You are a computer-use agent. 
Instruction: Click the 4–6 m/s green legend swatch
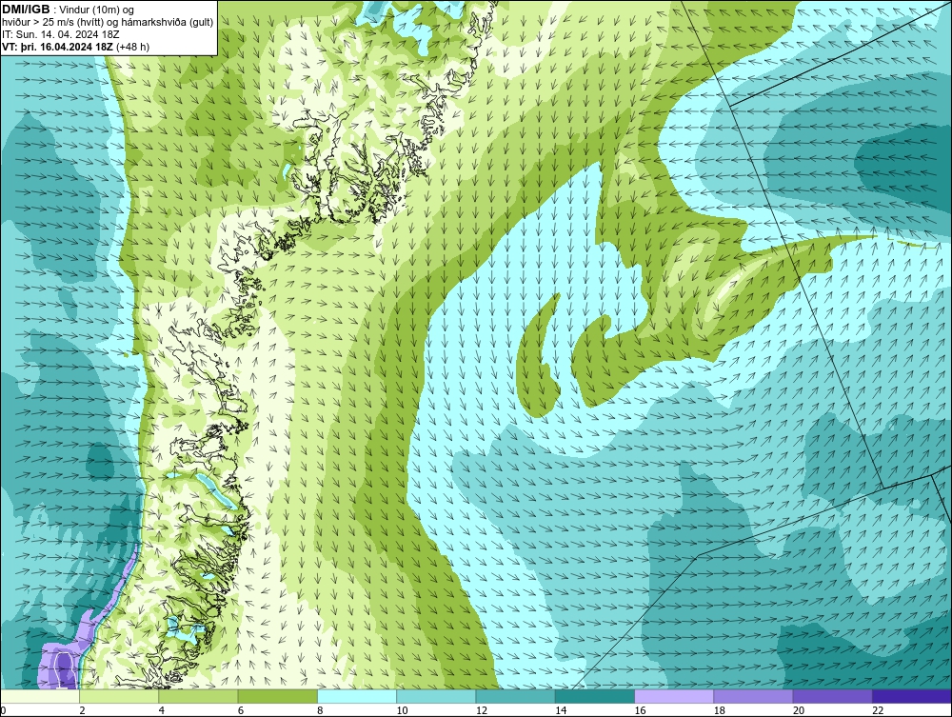coord(199,696)
